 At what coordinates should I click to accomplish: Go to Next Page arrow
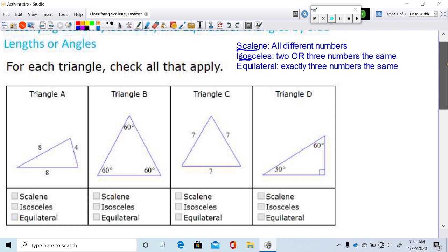coord(51,25)
